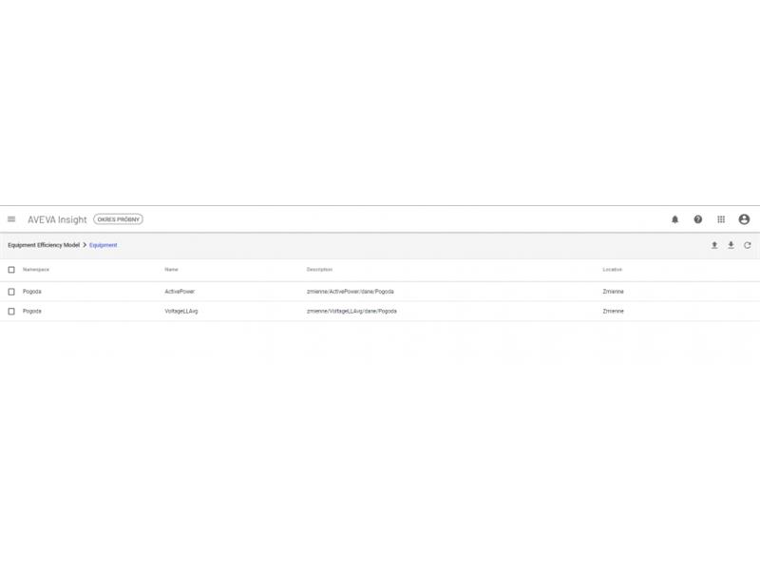Click Pogoda namespace in ActivePower row
Screen dimensions: 760x570
[x=32, y=292]
